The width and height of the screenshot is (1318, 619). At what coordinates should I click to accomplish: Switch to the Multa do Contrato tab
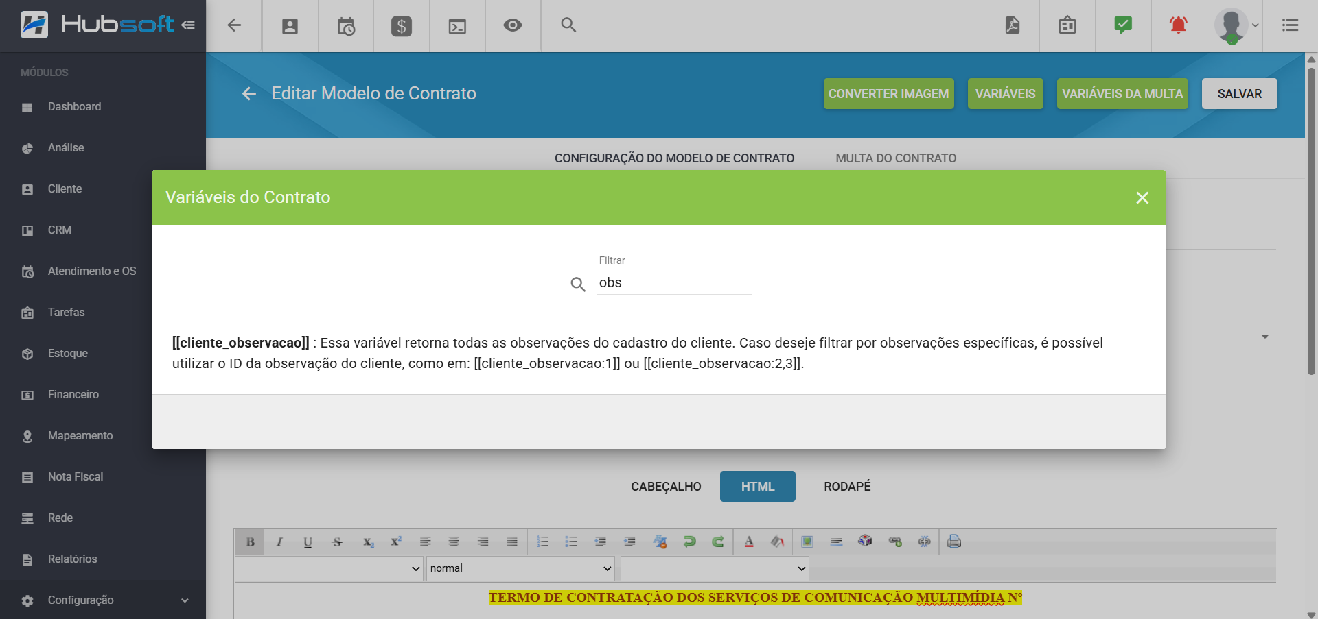coord(895,158)
